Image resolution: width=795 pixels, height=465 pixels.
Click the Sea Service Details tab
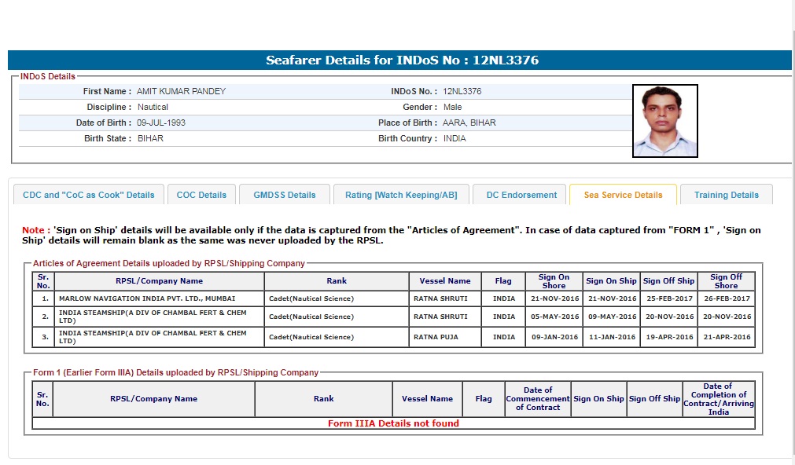623,195
